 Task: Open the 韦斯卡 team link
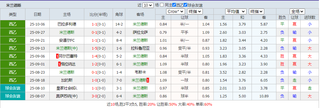[x=140, y=72]
